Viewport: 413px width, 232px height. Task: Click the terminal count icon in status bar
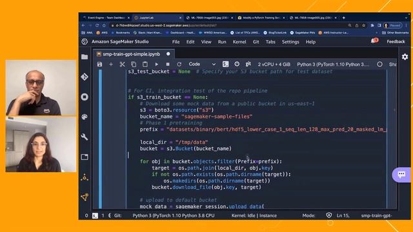click(x=95, y=216)
